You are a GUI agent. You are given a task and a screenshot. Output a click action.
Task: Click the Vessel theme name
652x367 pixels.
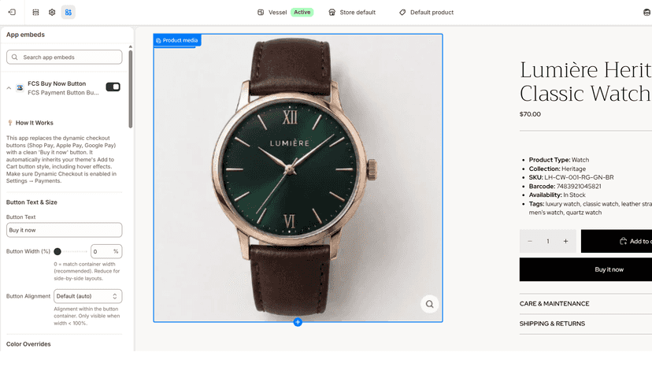(x=277, y=13)
